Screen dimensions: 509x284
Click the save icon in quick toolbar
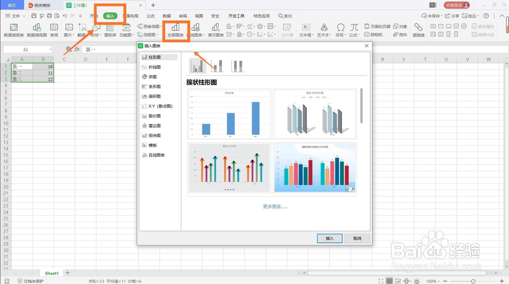(34, 16)
